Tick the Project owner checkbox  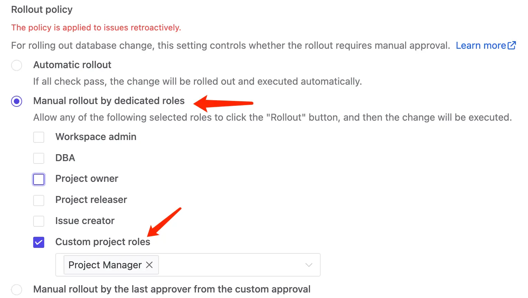click(x=39, y=179)
